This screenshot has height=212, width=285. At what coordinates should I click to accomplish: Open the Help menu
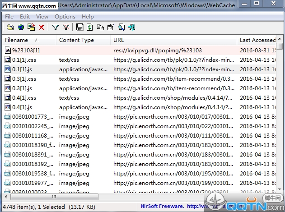pyautogui.click(x=88, y=17)
